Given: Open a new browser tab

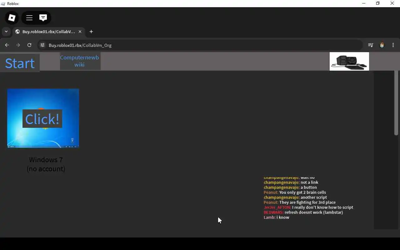Looking at the screenshot, I should point(91,32).
